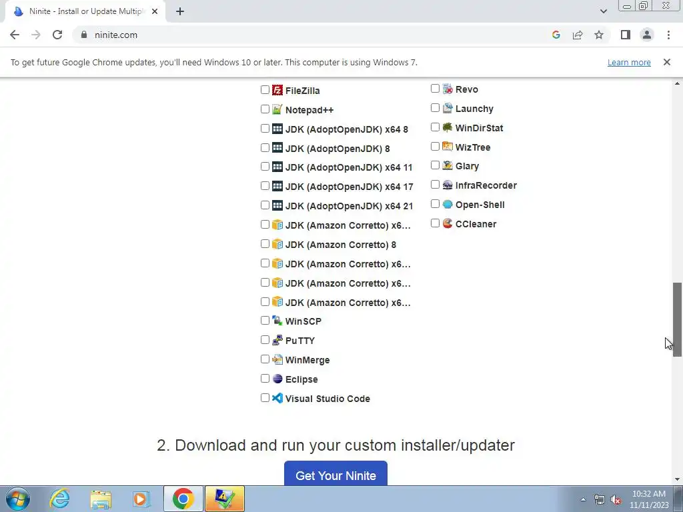Click the JDK (AdoptOpenJDK) 8 label

tap(337, 149)
